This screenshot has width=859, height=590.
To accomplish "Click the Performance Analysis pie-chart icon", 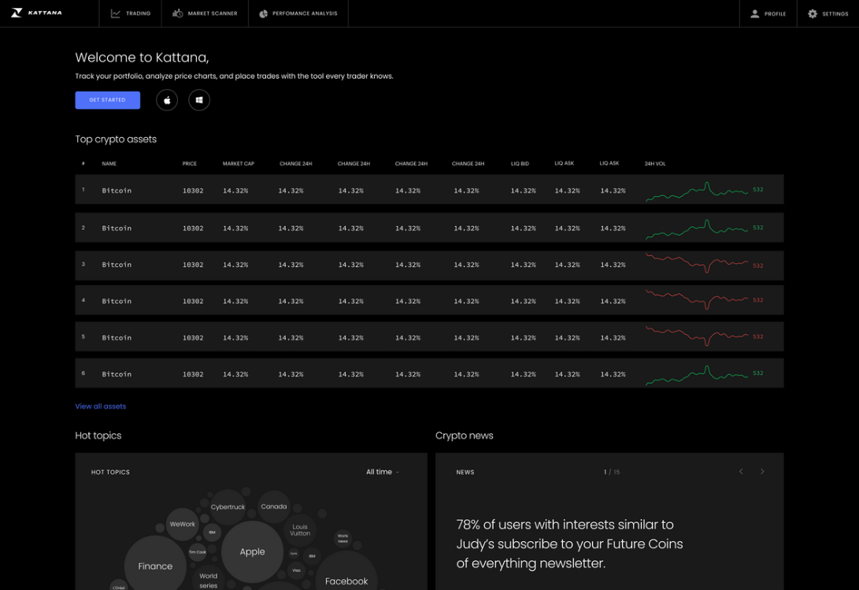I will (x=261, y=13).
